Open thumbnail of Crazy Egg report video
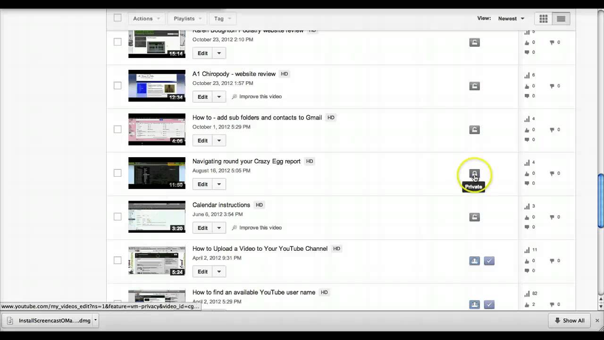This screenshot has height=340, width=604. pyautogui.click(x=157, y=173)
